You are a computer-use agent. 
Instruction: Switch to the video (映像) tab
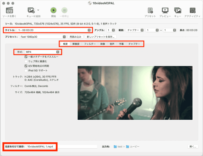103,44
